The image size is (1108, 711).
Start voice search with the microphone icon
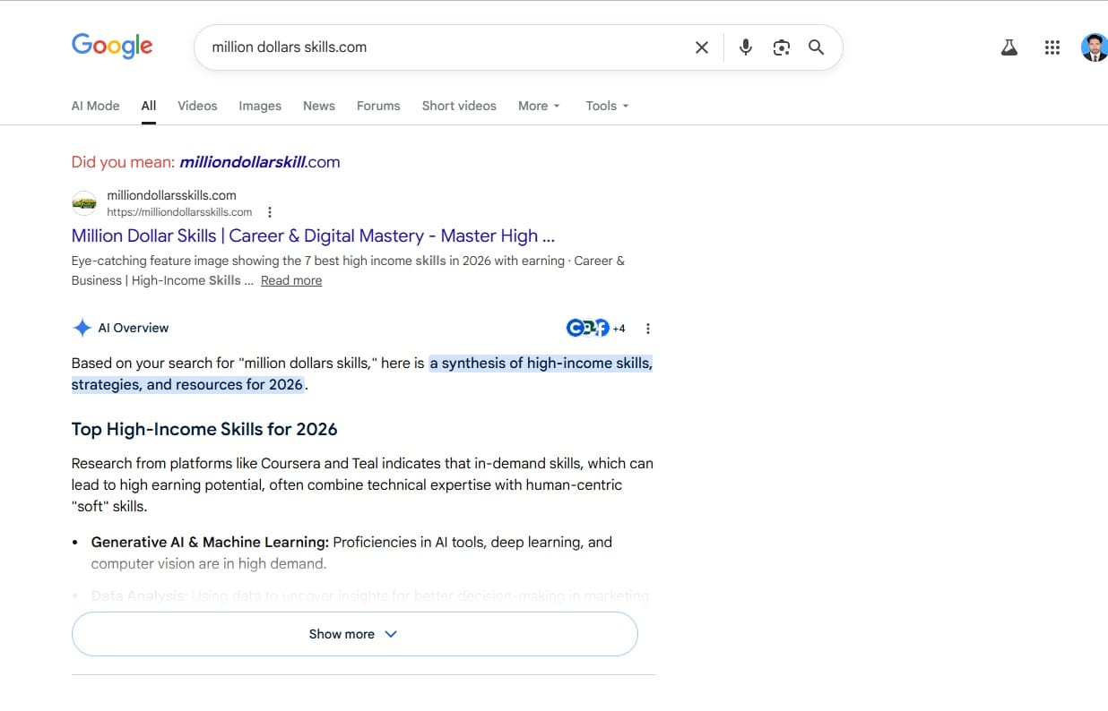(746, 47)
